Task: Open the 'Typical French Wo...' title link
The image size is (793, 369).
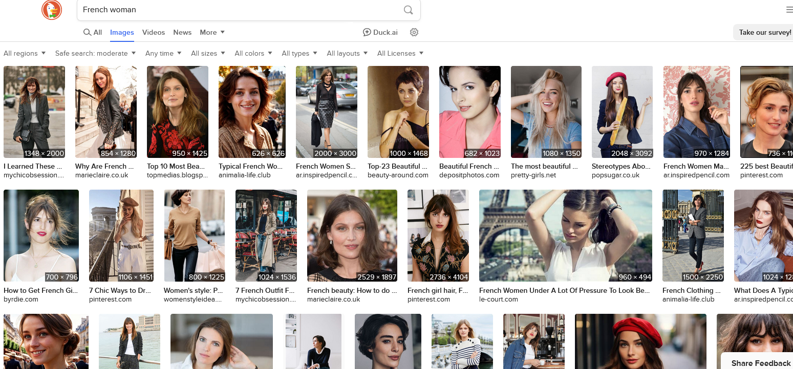Action: [250, 166]
